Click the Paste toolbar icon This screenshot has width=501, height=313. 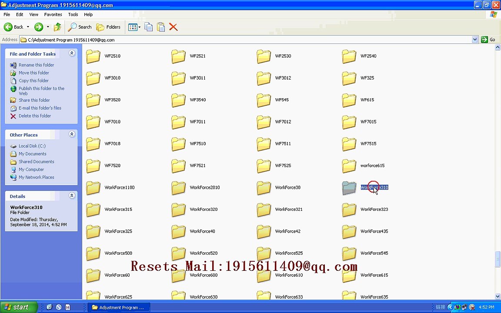coord(161,27)
